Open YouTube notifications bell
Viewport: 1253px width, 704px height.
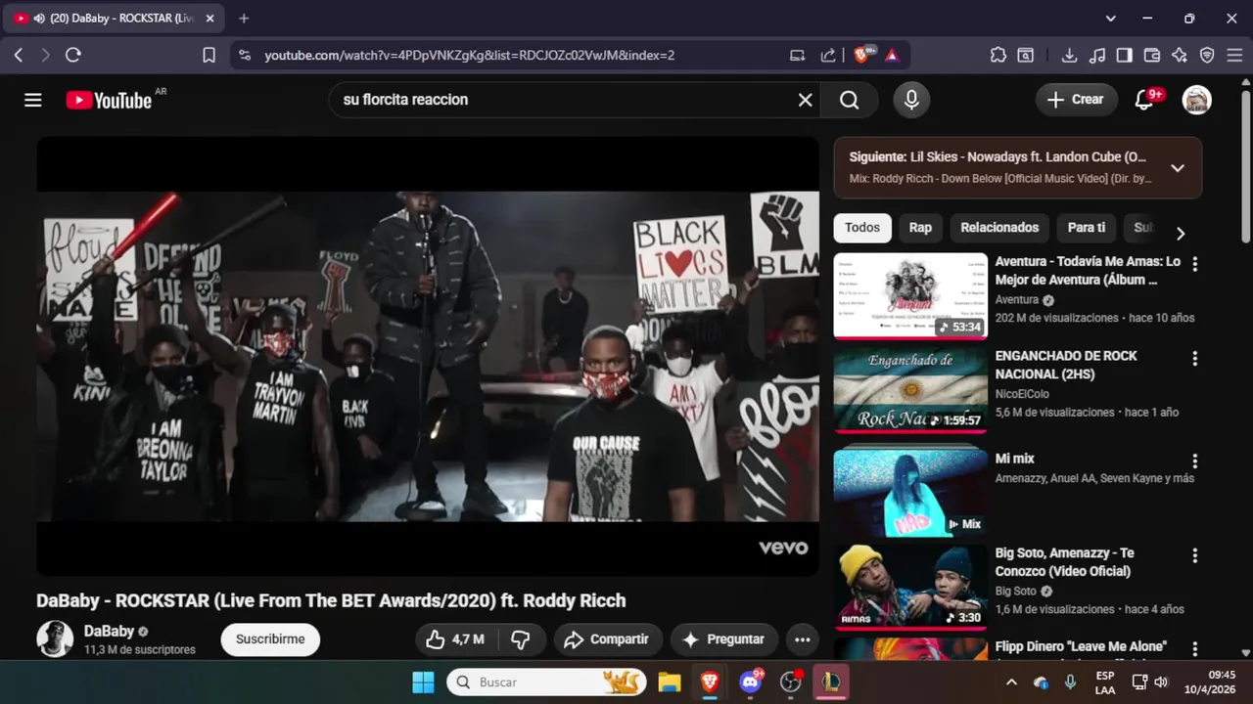pyautogui.click(x=1143, y=100)
